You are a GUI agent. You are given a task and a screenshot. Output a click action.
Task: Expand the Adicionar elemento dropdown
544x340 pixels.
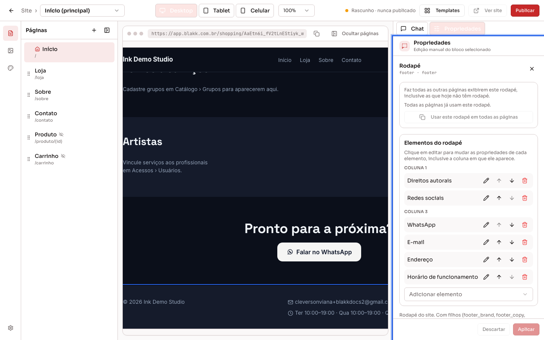(x=468, y=294)
